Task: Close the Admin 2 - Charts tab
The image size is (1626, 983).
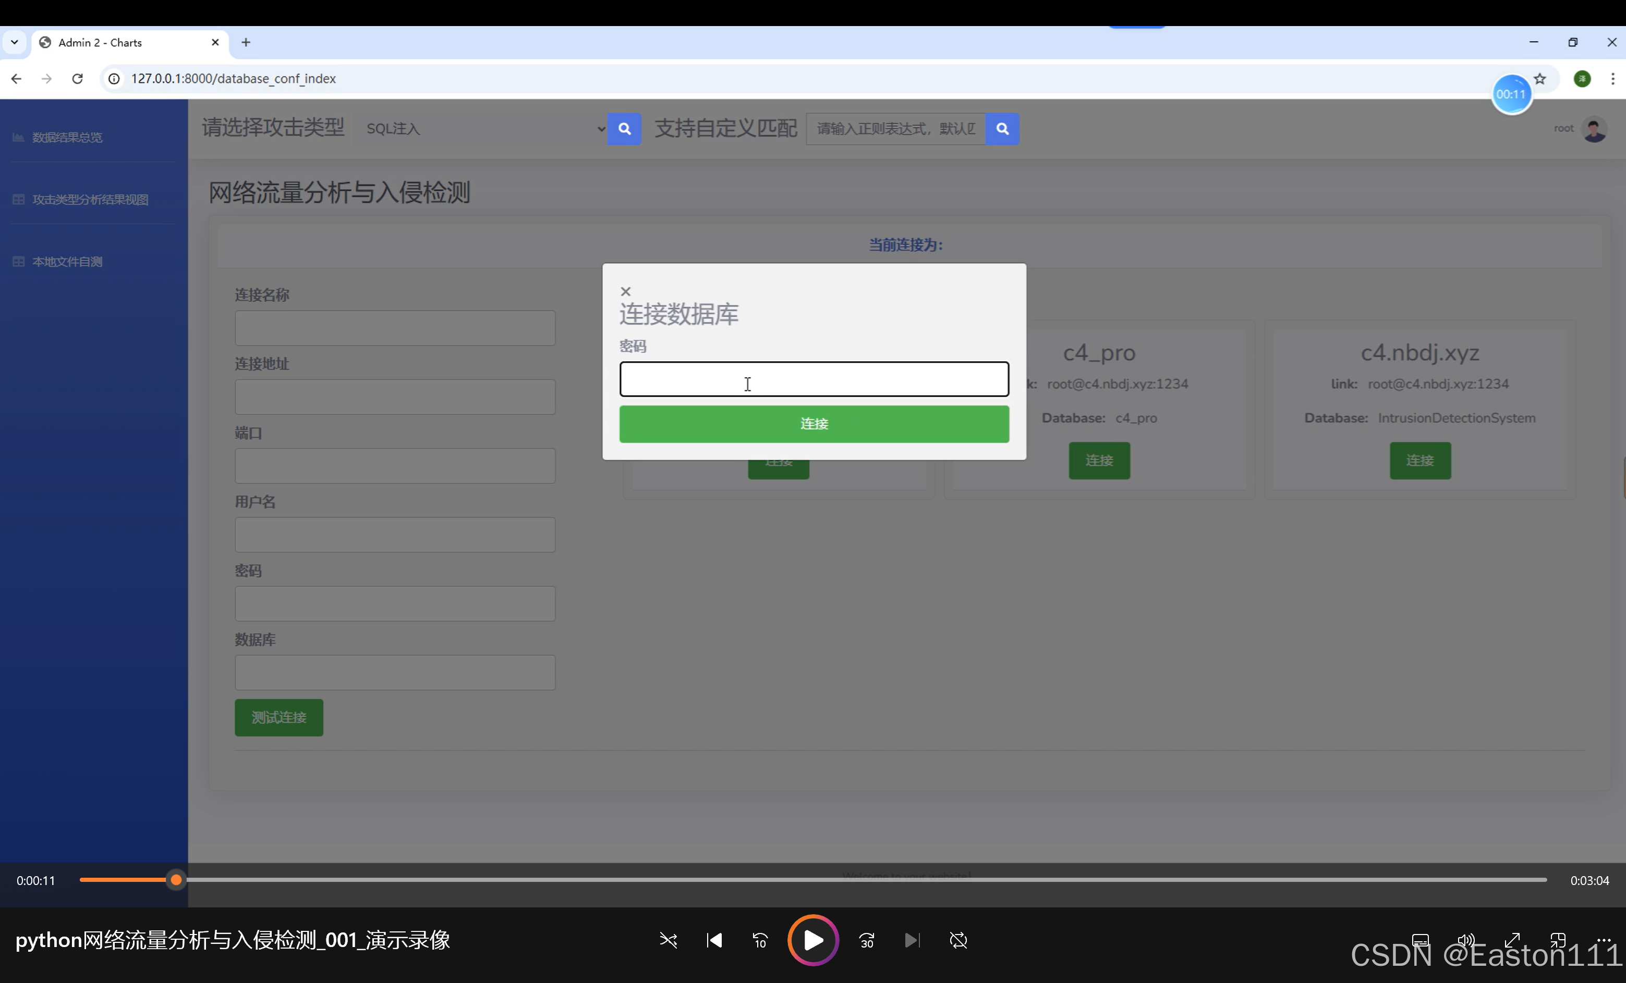Action: click(x=215, y=42)
